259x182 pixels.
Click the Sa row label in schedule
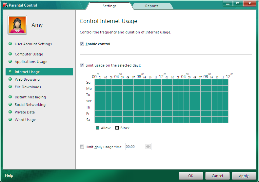point(88,120)
